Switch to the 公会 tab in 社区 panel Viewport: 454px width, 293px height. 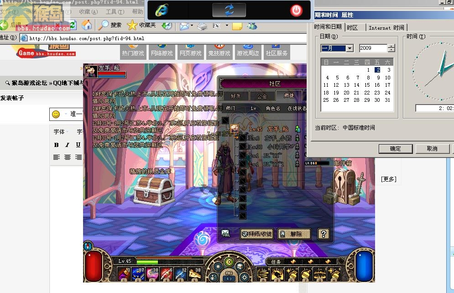tap(262, 96)
